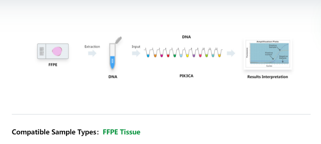Click the green FFPE Tissue text
This screenshot has height=144, width=321.
[122, 132]
